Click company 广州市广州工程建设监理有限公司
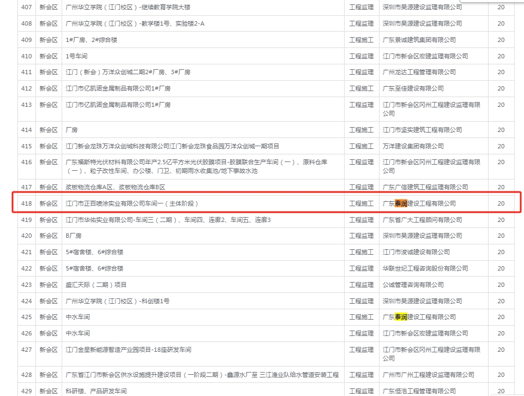The height and width of the screenshot is (396, 524). tap(428, 375)
